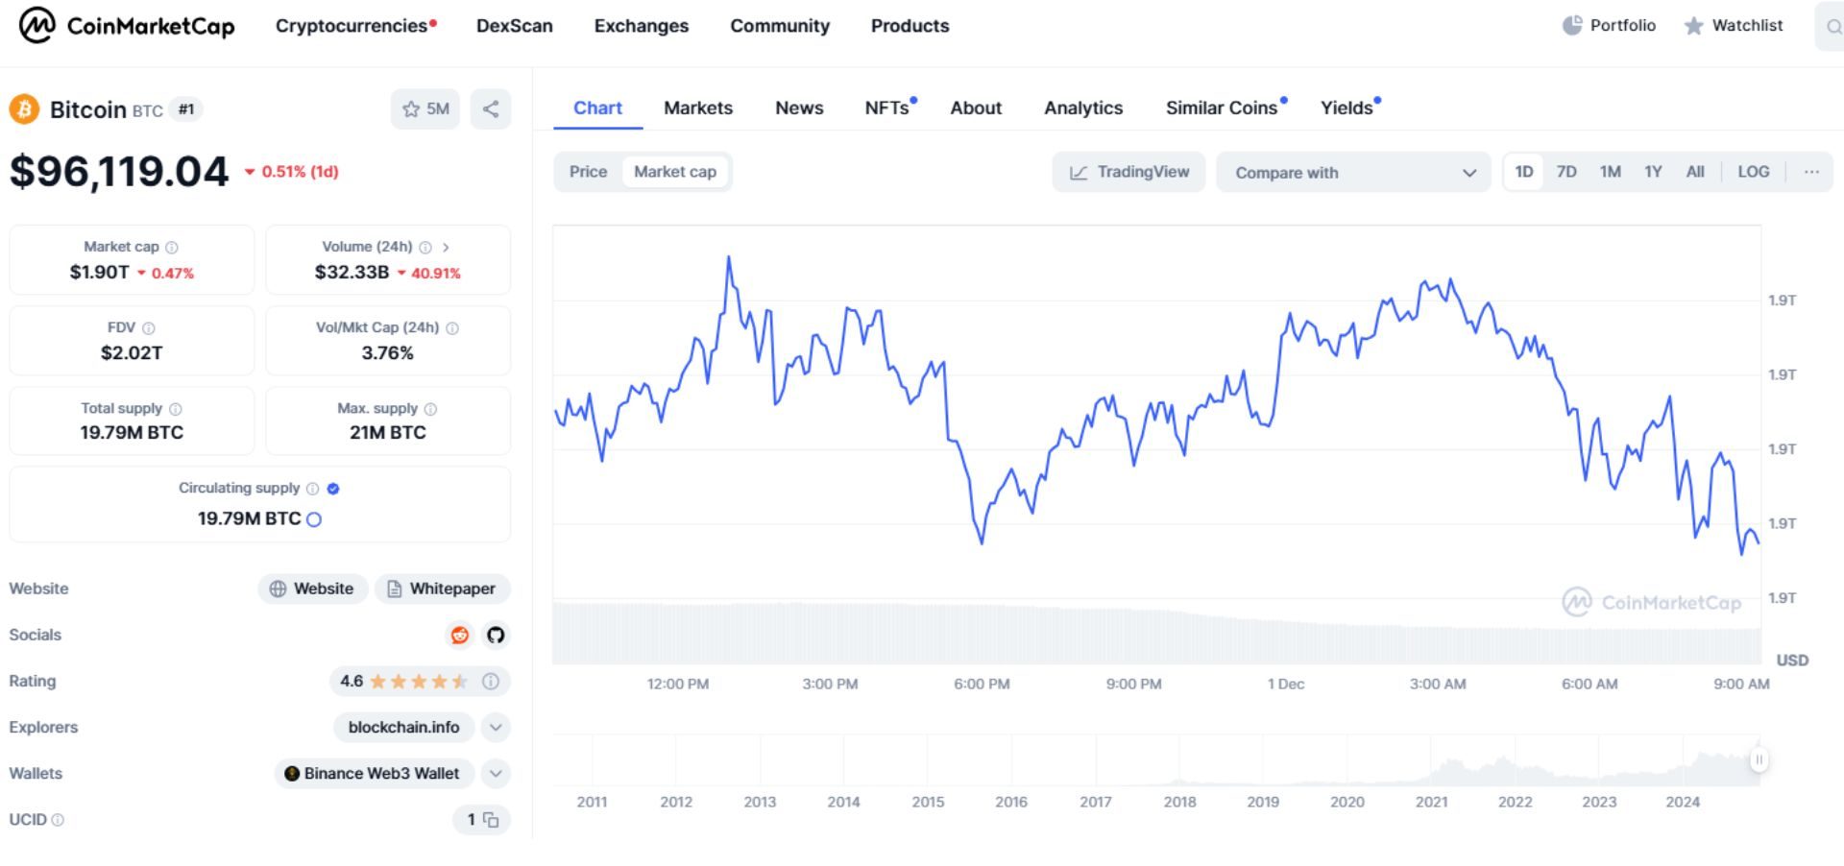This screenshot has width=1844, height=866.
Task: Expand the Wallets list chevron
Action: click(x=496, y=774)
